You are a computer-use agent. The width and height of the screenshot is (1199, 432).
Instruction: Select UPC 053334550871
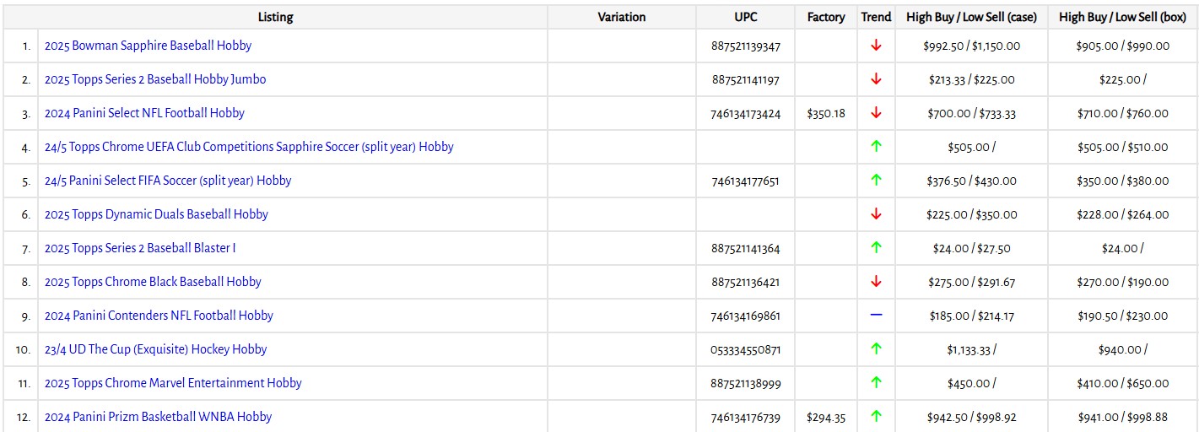[746, 350]
